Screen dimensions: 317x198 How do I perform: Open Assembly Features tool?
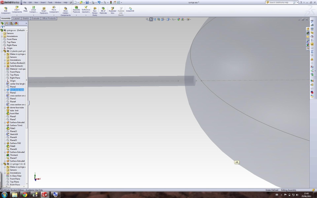(x=76, y=10)
